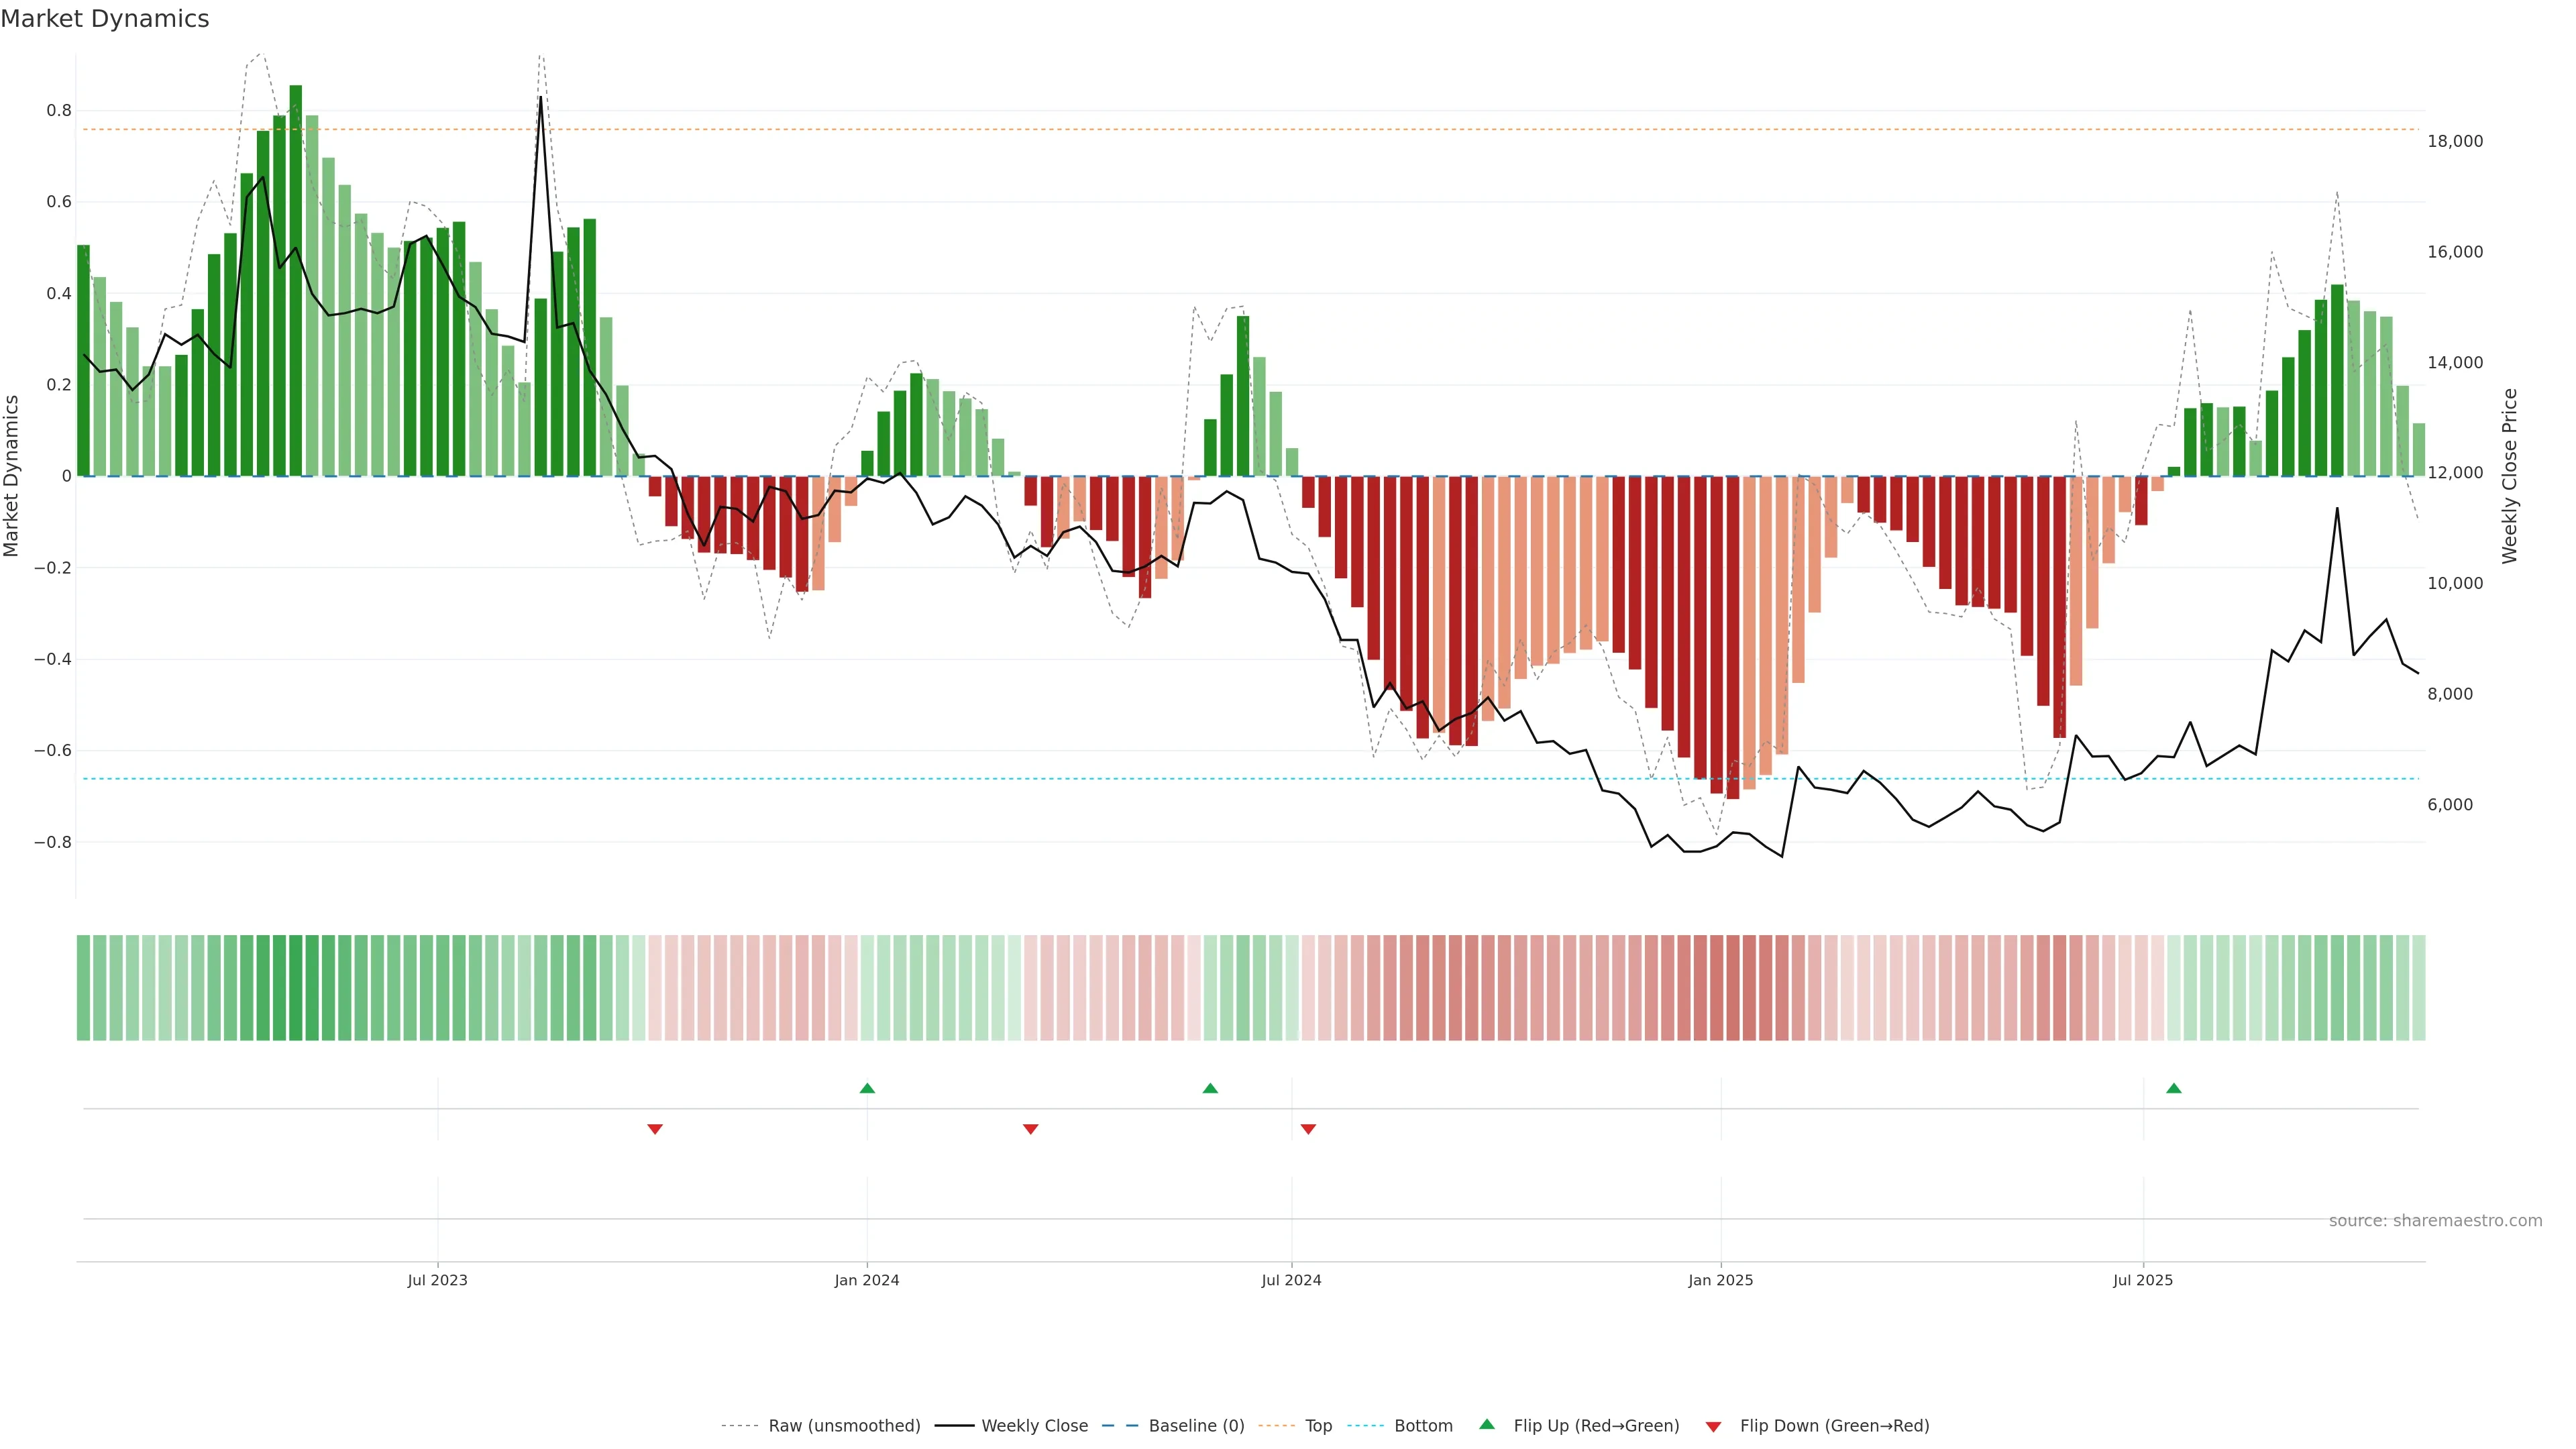Click the Flip Down marker just after Jul 2024
This screenshot has height=1449, width=2576.
(x=1308, y=1129)
